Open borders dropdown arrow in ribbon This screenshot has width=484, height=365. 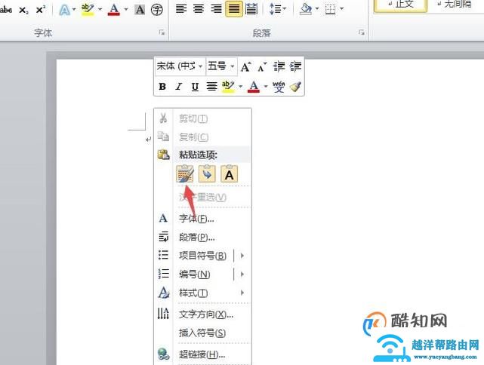(x=341, y=9)
